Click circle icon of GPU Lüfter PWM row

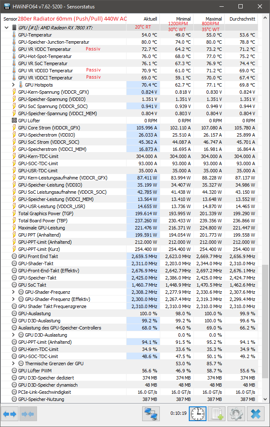tap(14, 371)
